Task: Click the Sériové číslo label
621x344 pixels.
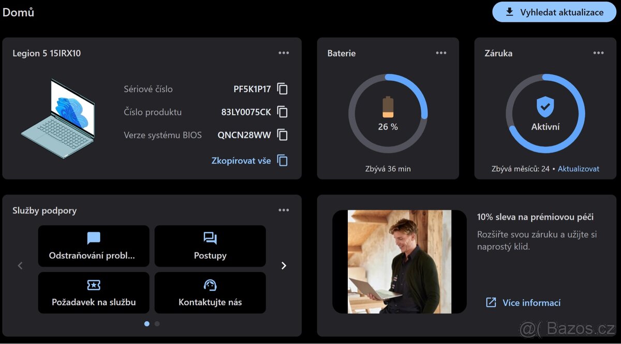Action: click(148, 89)
